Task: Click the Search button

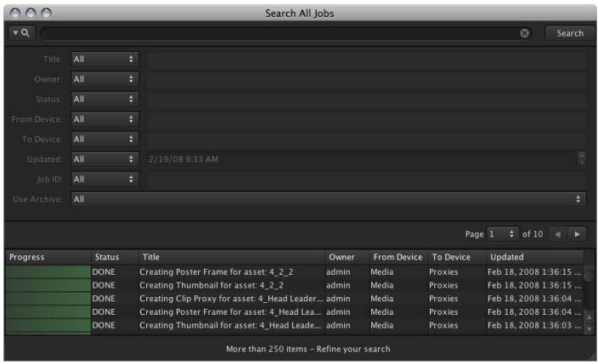Action: click(x=570, y=33)
